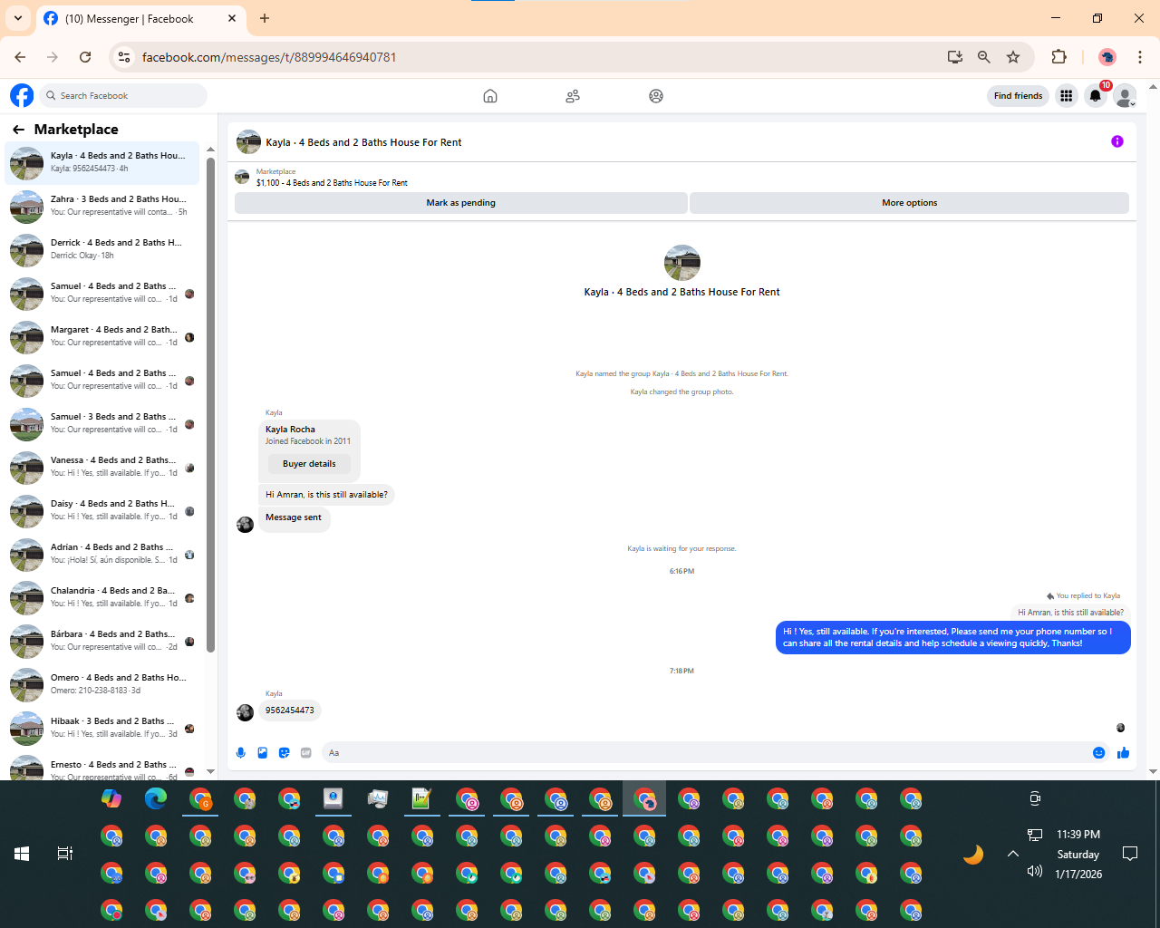Open Windows Task View
The width and height of the screenshot is (1160, 928).
point(65,854)
